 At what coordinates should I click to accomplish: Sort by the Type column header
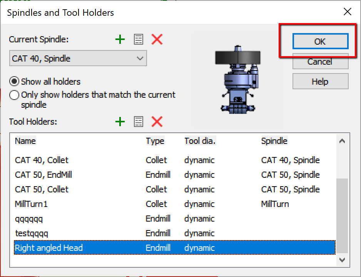(x=155, y=141)
